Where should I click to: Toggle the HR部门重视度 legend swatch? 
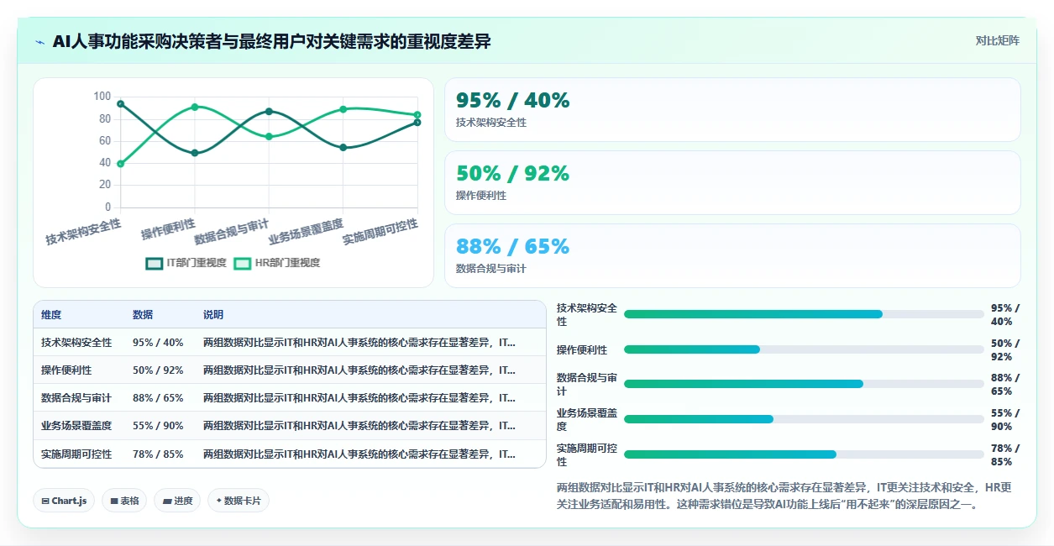click(x=242, y=263)
